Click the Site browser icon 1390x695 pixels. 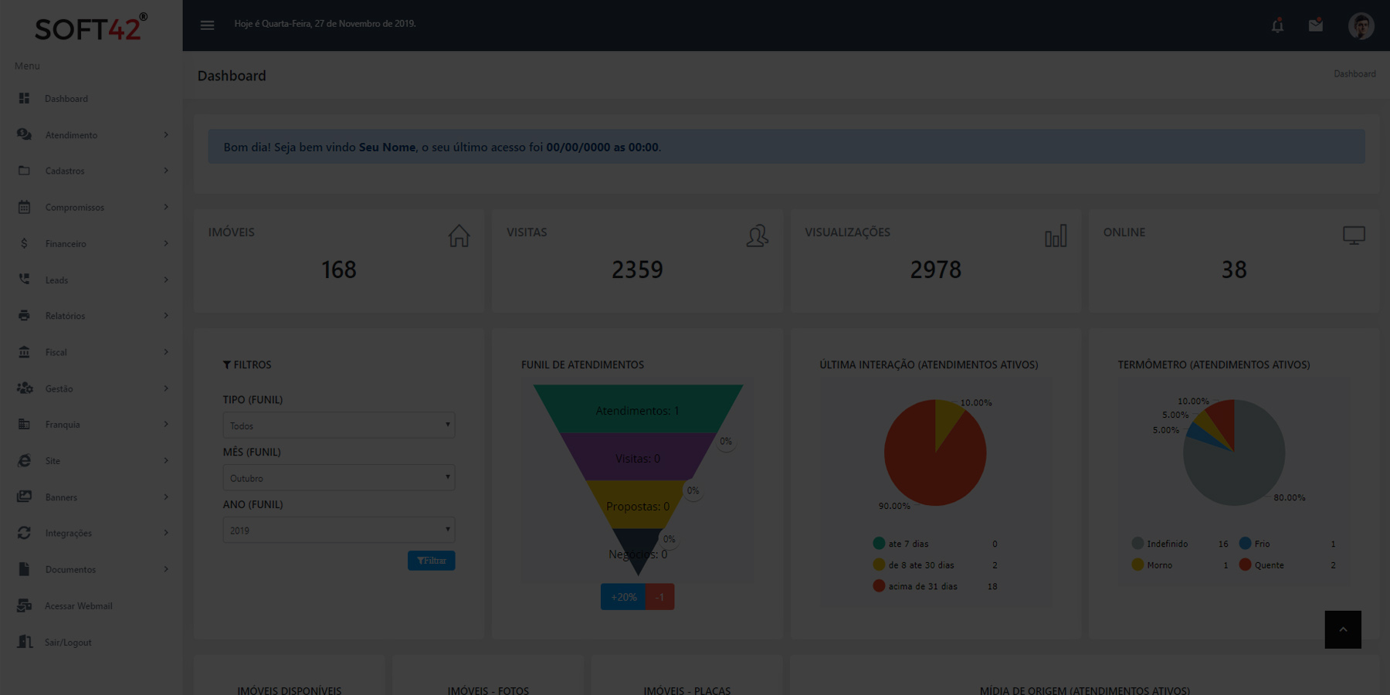tap(24, 460)
